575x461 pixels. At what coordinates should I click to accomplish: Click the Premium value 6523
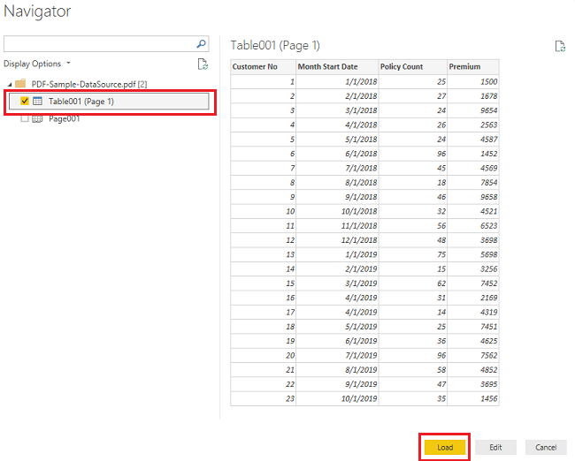coord(473,225)
